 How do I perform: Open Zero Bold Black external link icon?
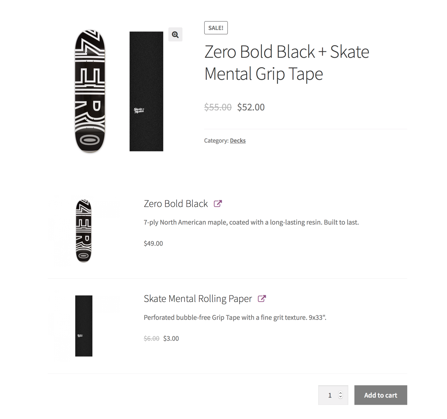(x=218, y=203)
